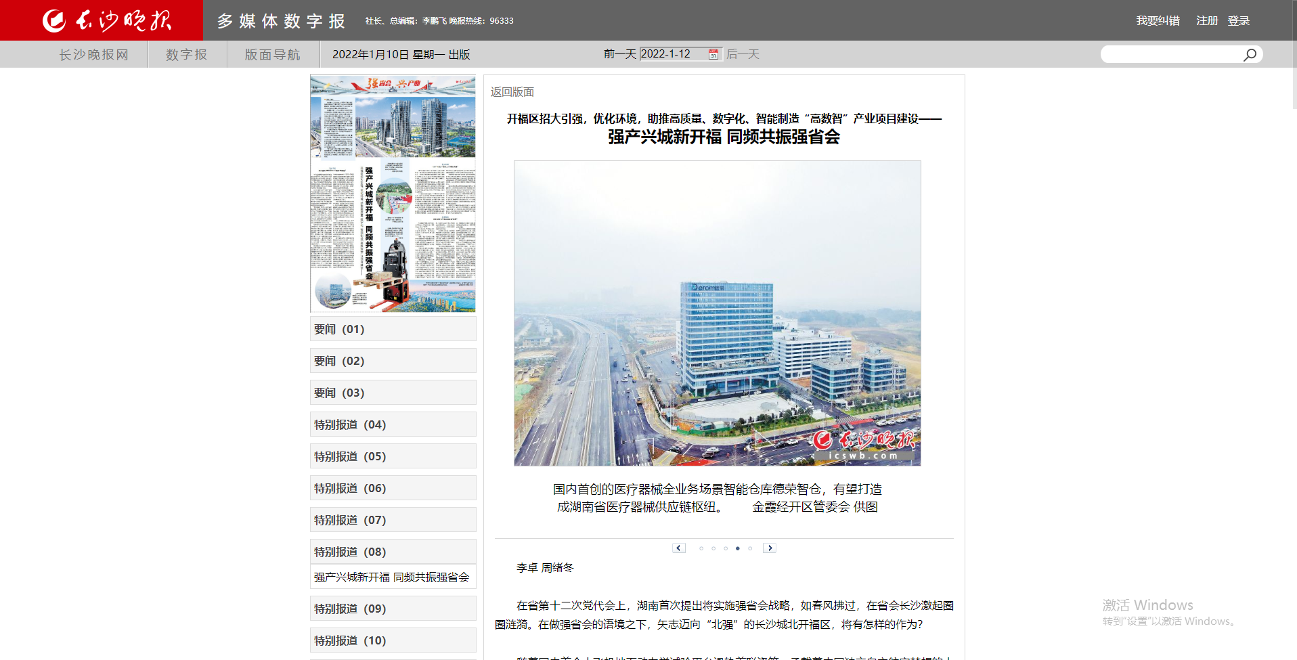Click 后一天 to view next day
1297x660 pixels.
[x=743, y=54]
